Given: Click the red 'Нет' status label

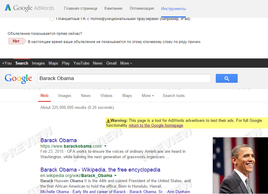Looking at the screenshot, I should 17,41.
